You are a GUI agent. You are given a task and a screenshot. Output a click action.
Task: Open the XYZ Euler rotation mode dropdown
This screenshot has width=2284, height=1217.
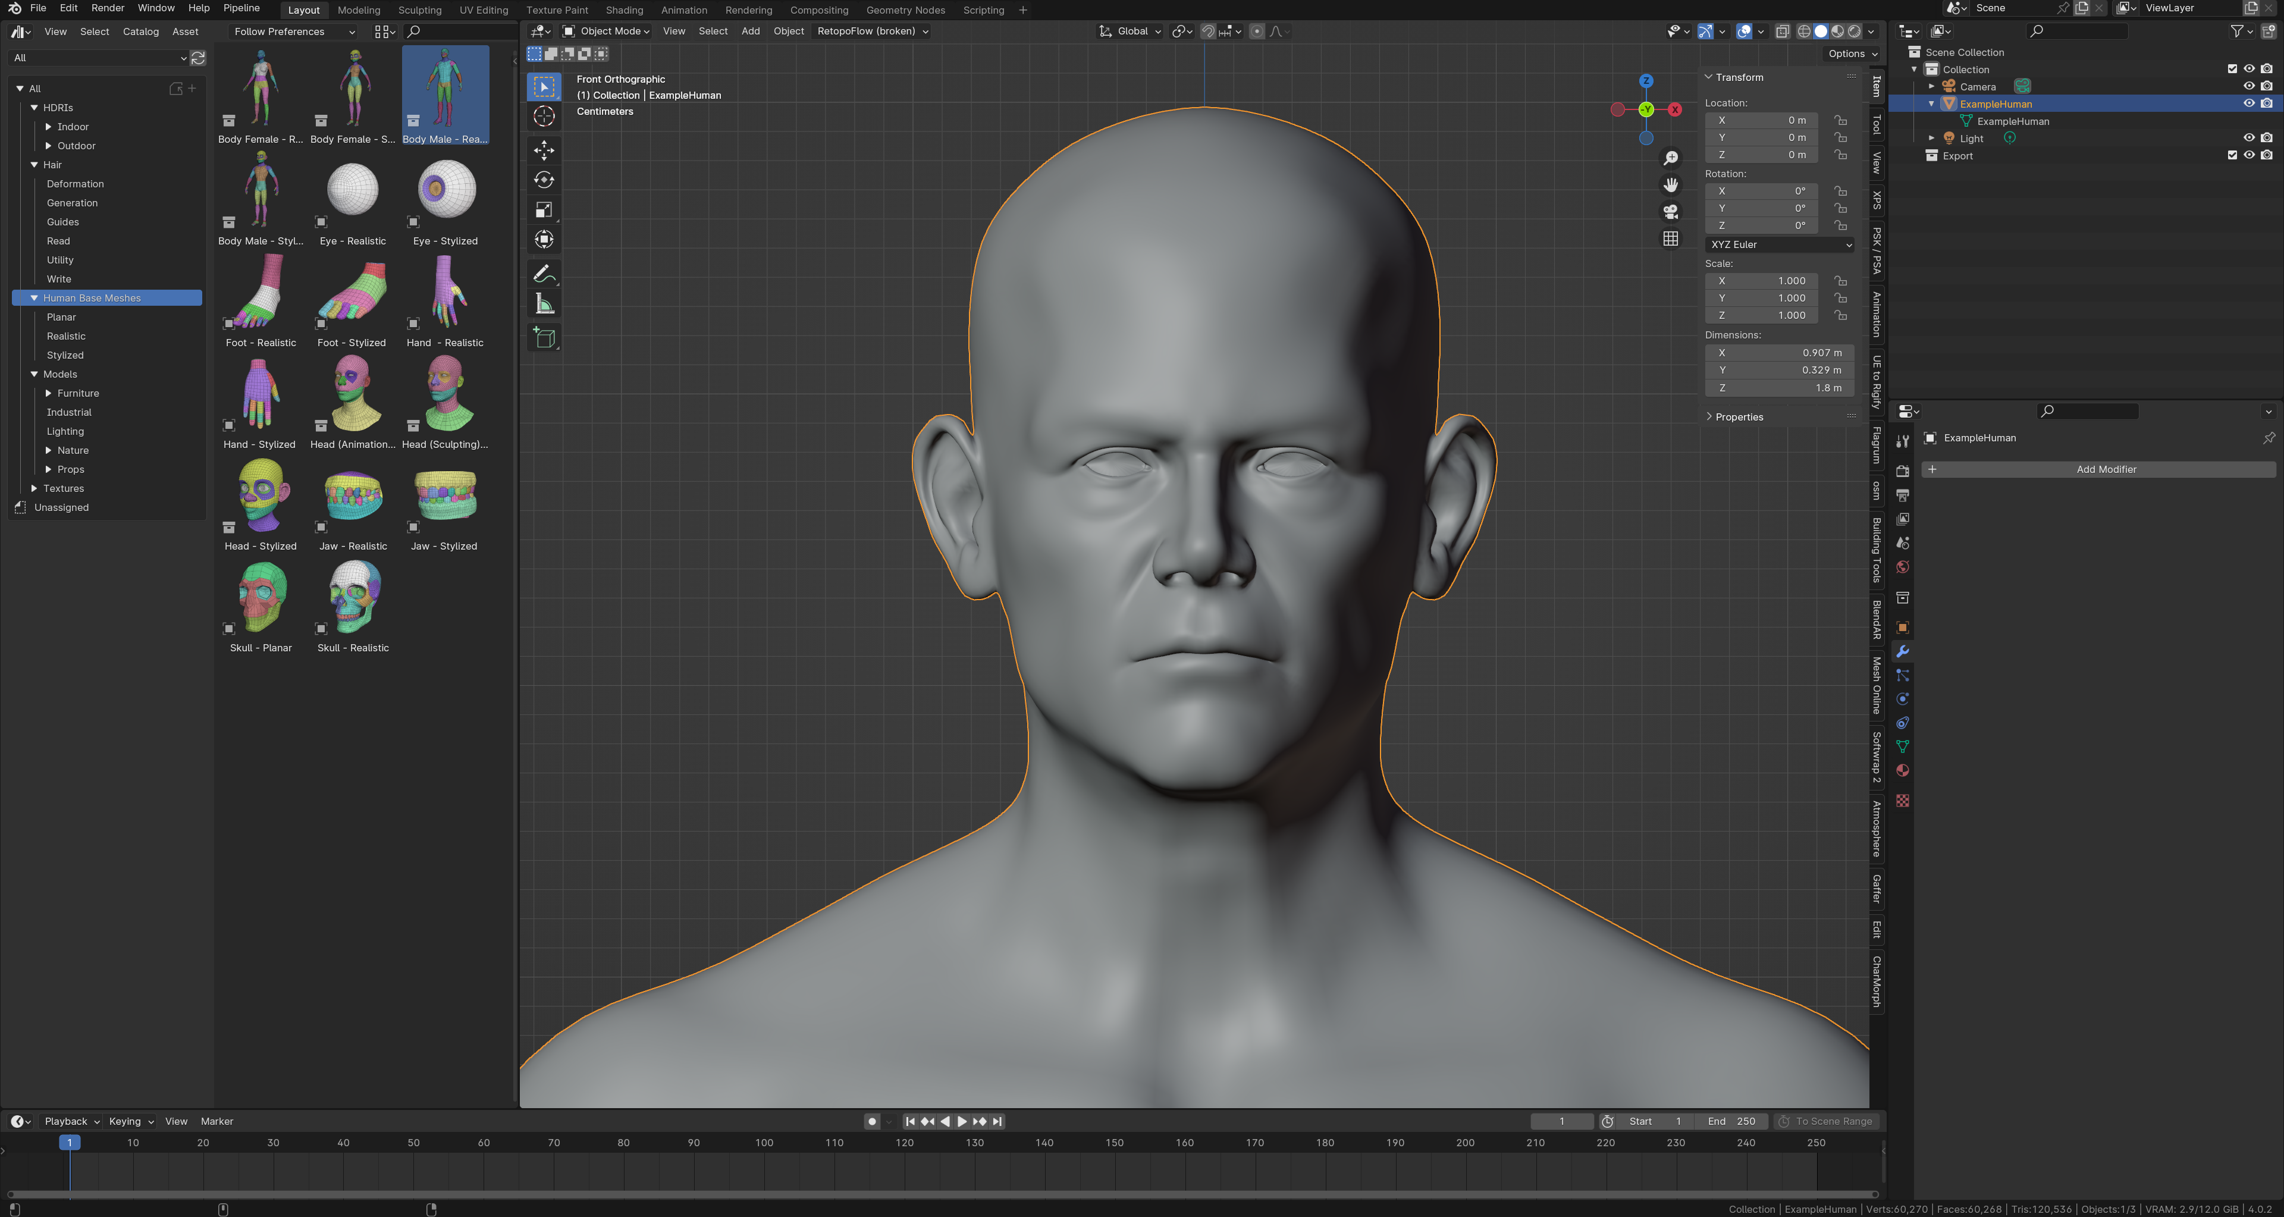coord(1780,244)
